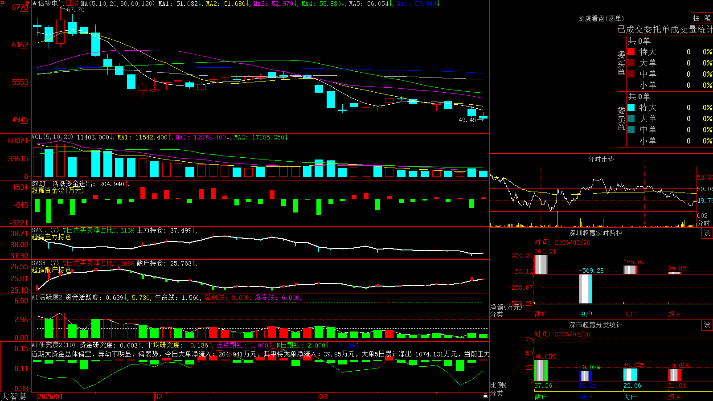Open 设 settings for 深圳超赢实时监控

pyautogui.click(x=707, y=233)
